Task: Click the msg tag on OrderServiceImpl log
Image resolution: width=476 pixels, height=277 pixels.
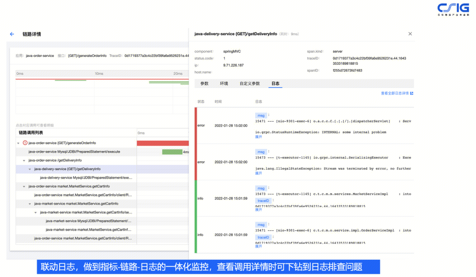Action: [261, 225]
